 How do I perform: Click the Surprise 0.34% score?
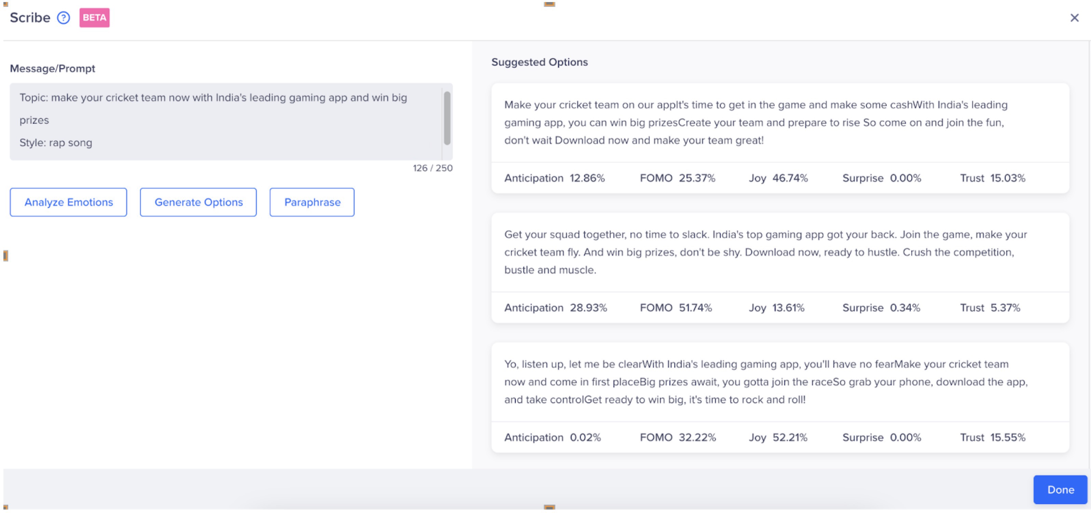pos(881,307)
